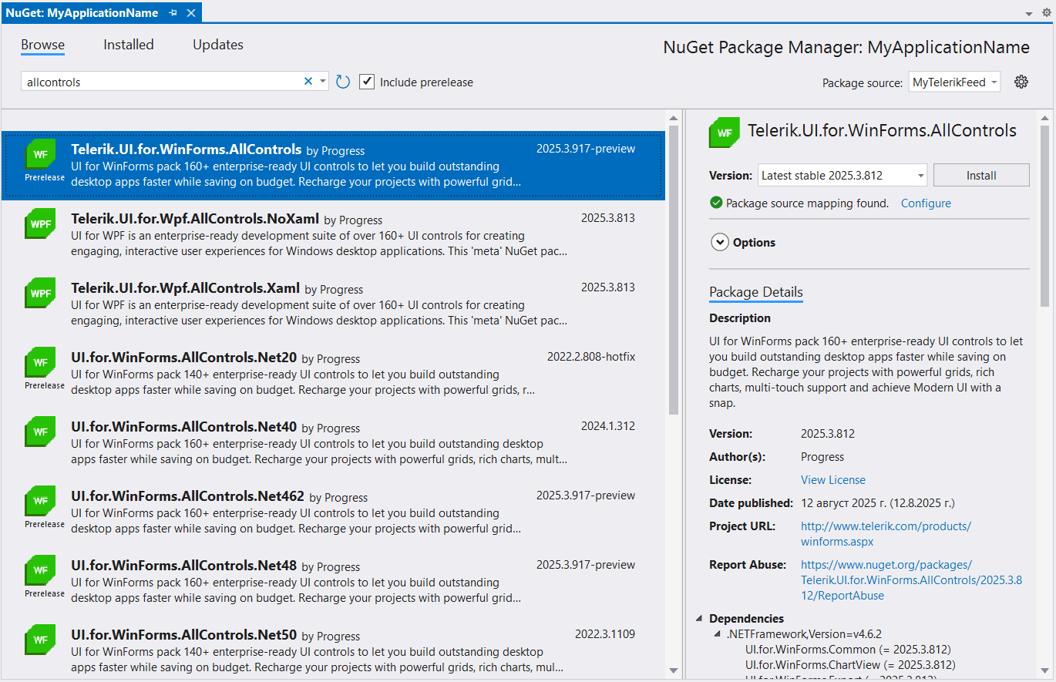Open the Telerik winforms.aspx project URL
Image resolution: width=1056 pixels, height=682 pixels.
pyautogui.click(x=886, y=534)
